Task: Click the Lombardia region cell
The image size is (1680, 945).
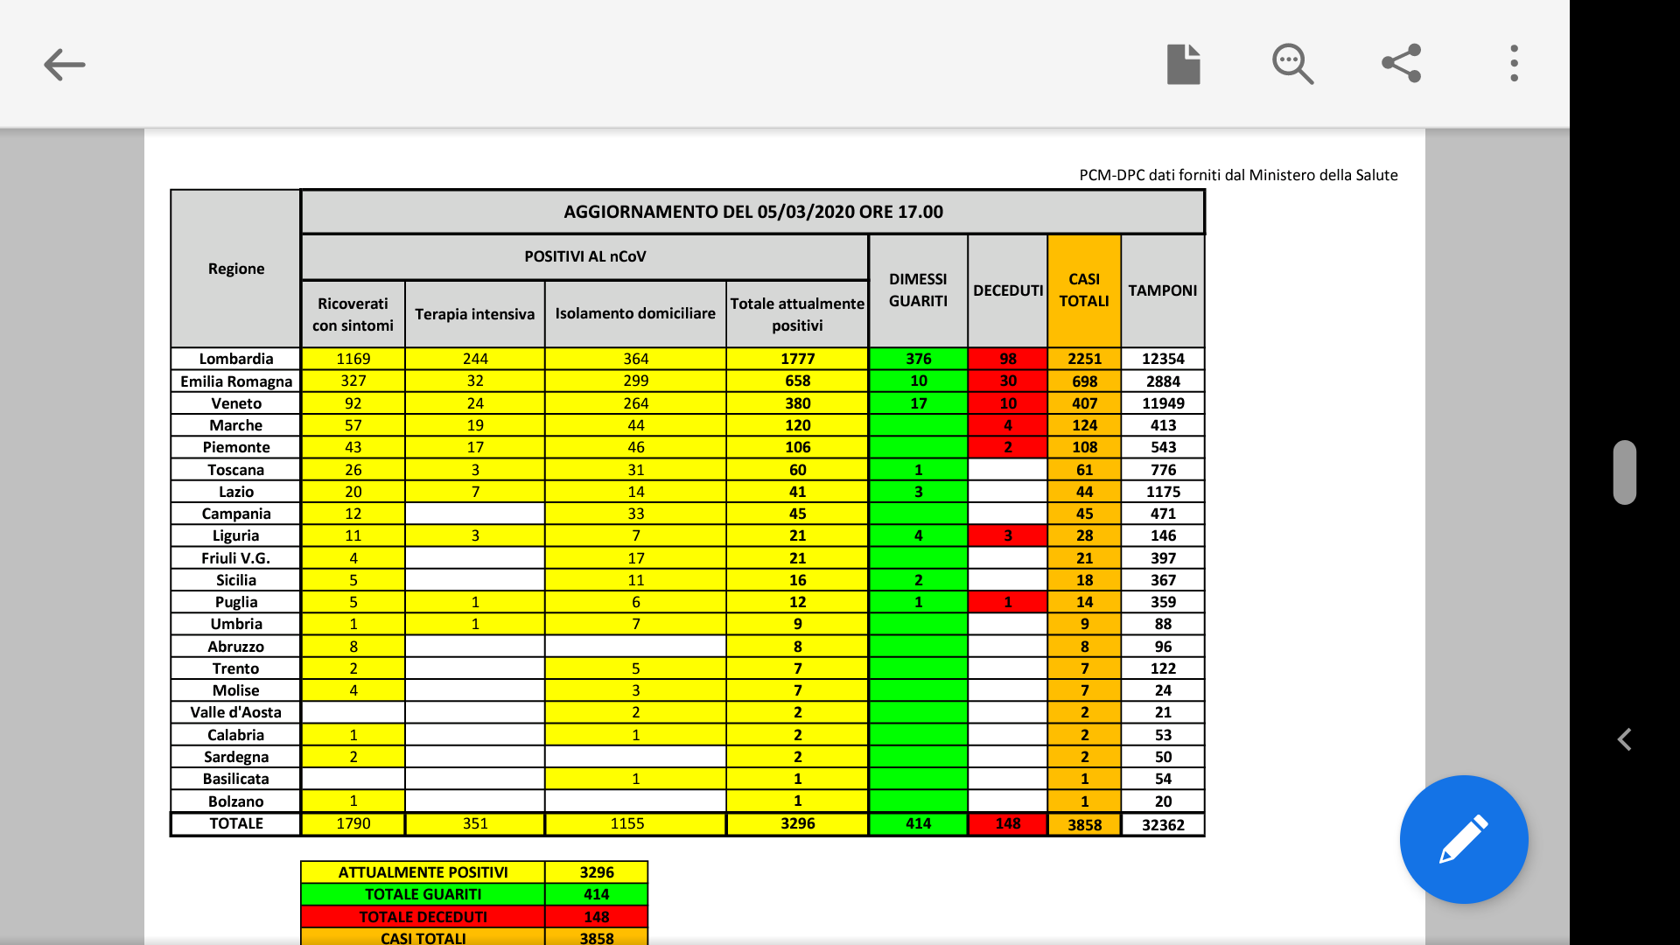Action: 235,359
